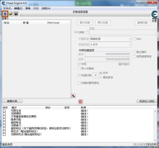Click the scan progress bar
This screenshot has height=148, width=159.
[x=85, y=15]
